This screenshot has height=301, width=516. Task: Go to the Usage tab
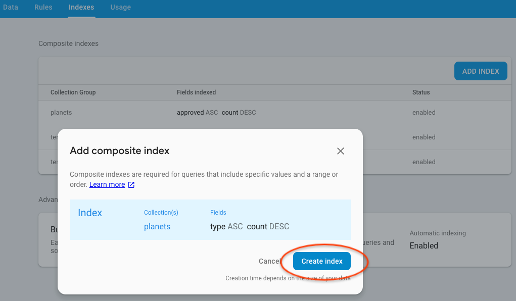[x=120, y=8]
